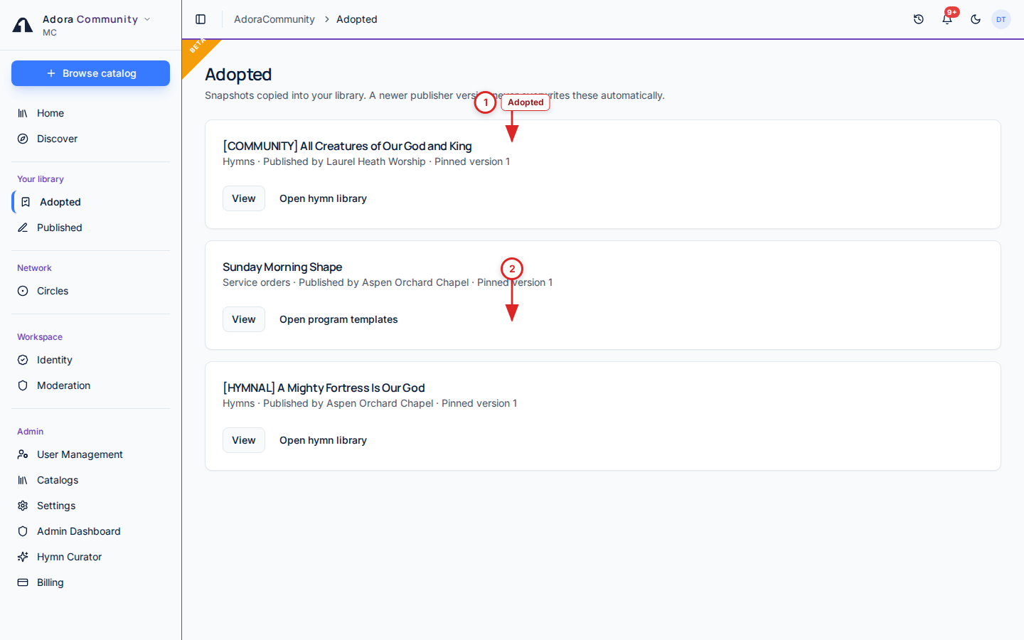Click the Admin Dashboard shield icon
Viewport: 1024px width, 640px height.
coord(23,531)
